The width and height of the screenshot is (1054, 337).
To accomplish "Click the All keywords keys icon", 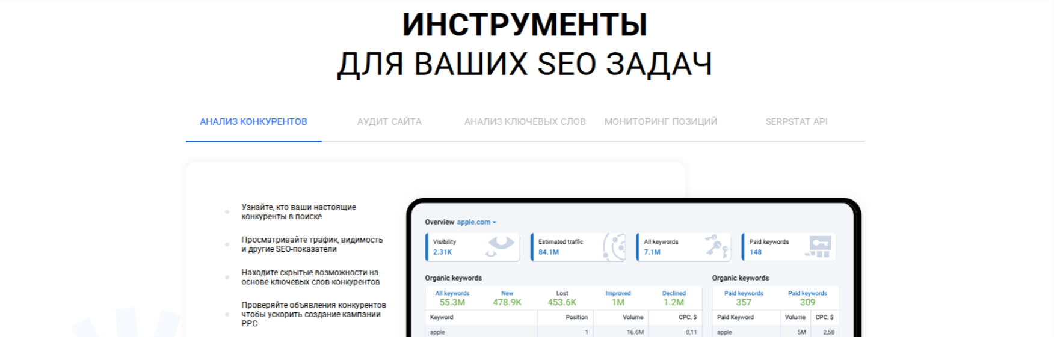I will point(717,246).
